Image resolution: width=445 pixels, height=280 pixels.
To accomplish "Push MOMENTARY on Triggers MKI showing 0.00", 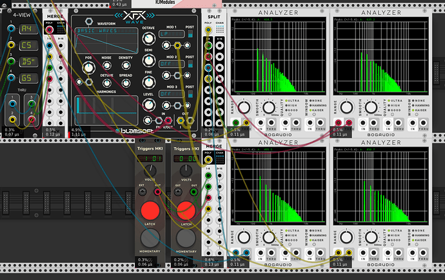I will coord(186,238).
